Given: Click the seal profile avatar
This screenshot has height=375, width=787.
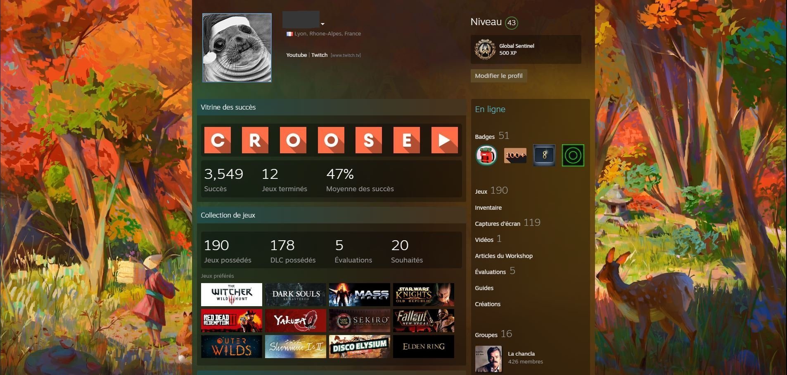Looking at the screenshot, I should point(237,48).
